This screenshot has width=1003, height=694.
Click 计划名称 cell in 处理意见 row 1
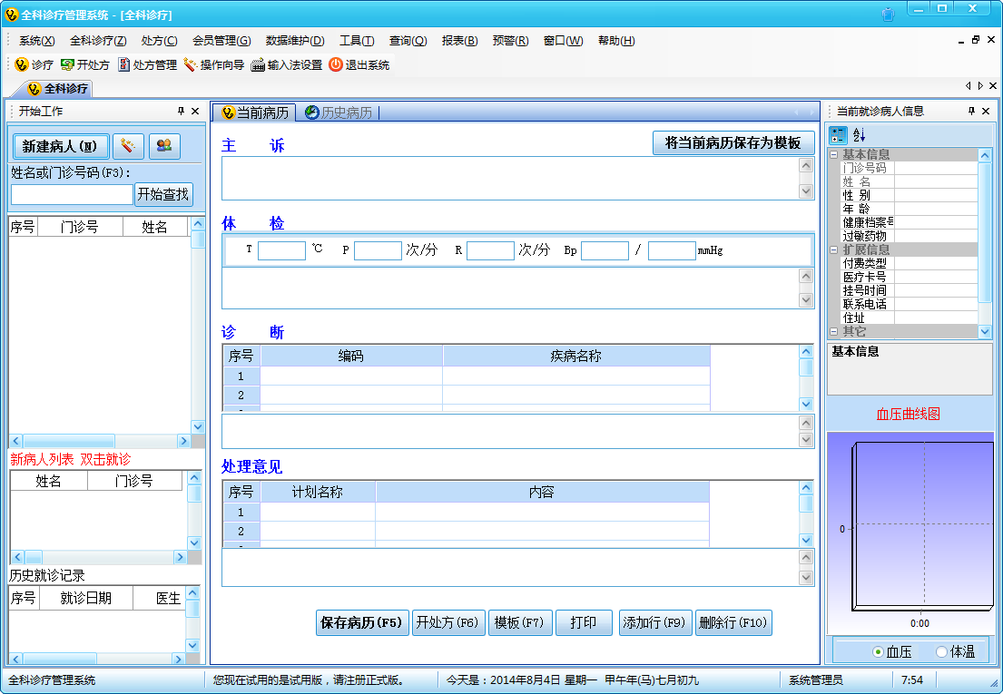click(x=318, y=512)
